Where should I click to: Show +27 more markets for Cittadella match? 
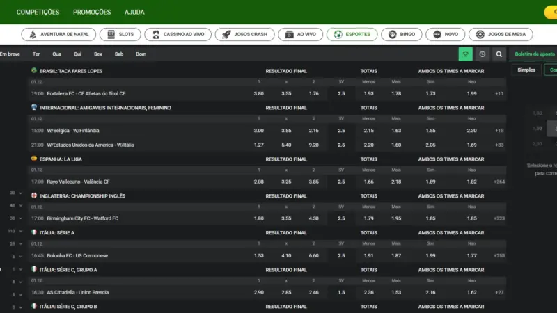[499, 292]
